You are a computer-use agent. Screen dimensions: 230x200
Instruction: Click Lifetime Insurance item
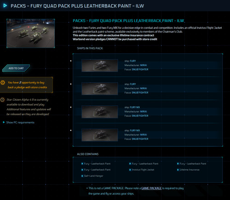tap(190, 170)
